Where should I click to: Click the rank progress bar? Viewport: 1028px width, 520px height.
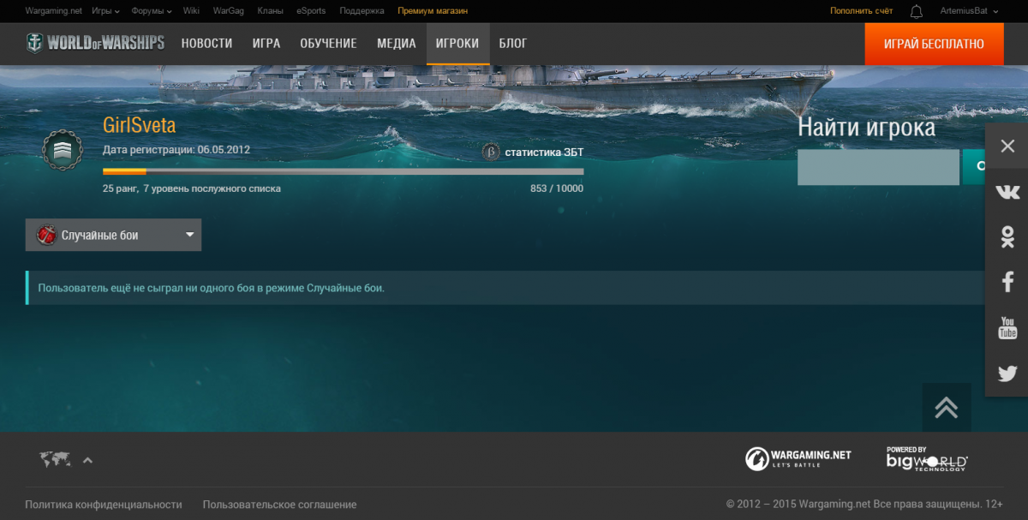click(343, 171)
